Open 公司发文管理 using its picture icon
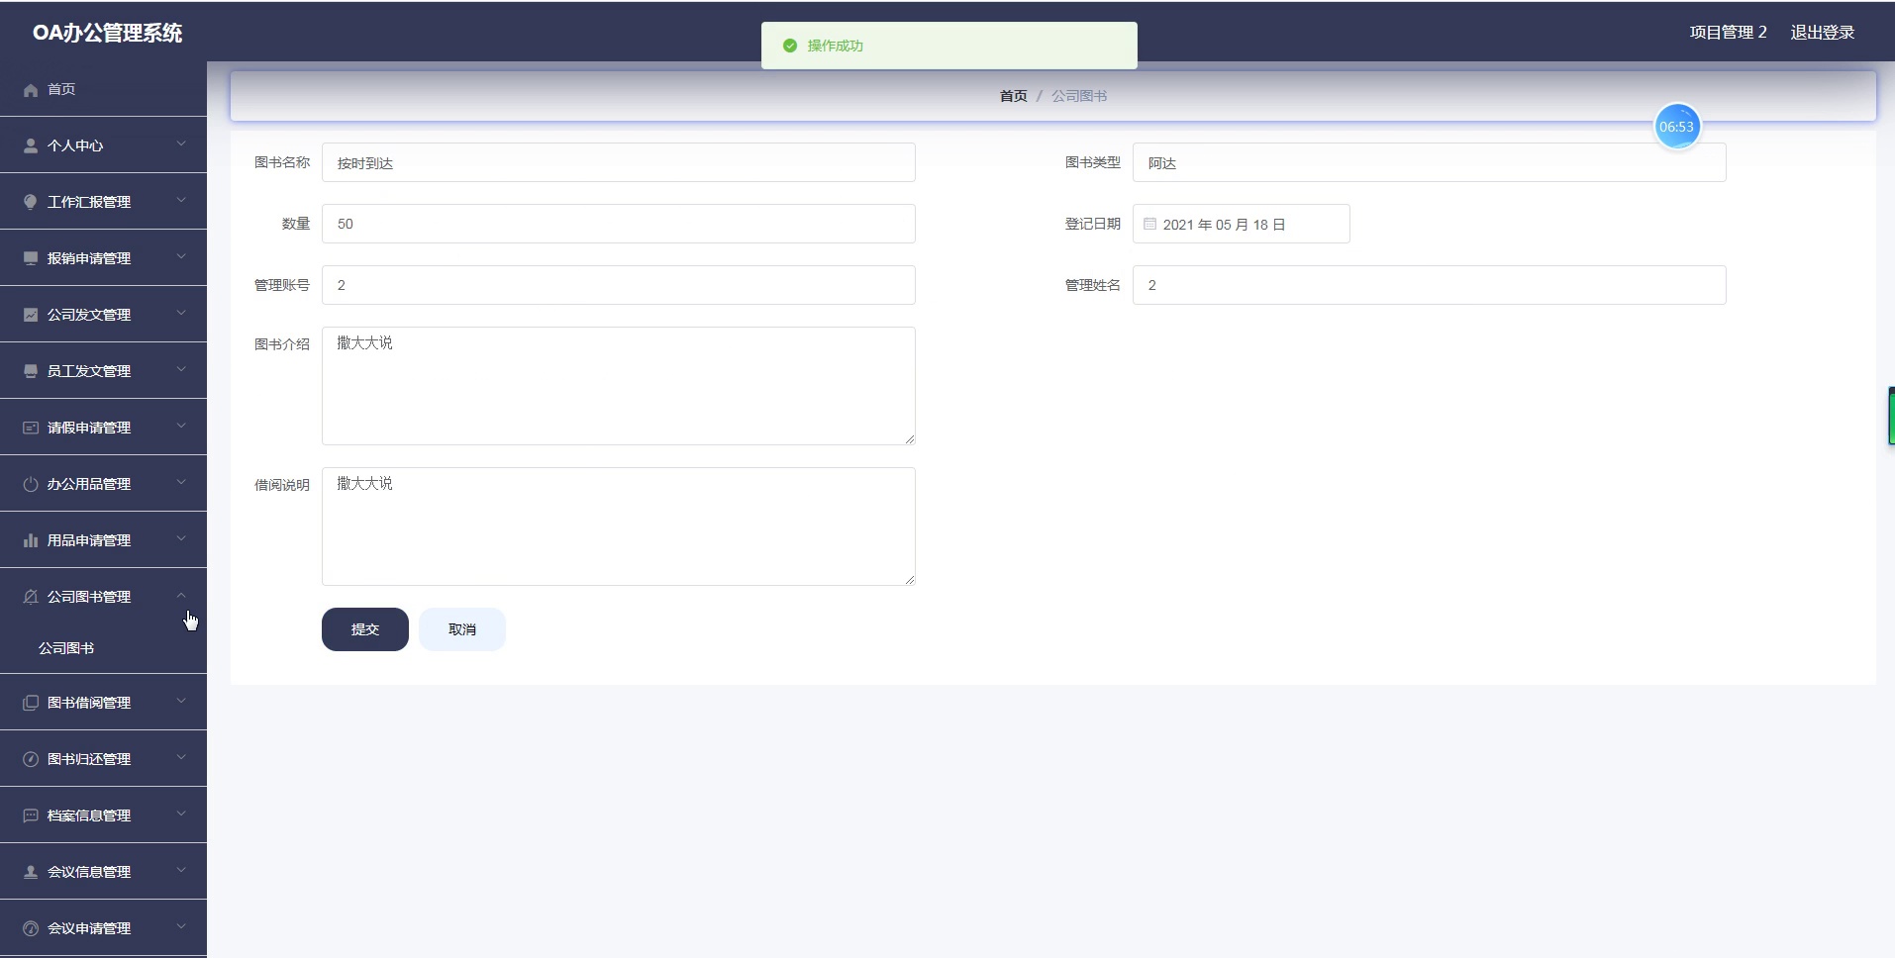This screenshot has width=1895, height=958. (x=29, y=314)
